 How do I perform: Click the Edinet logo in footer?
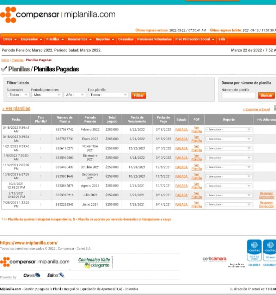coord(56,275)
